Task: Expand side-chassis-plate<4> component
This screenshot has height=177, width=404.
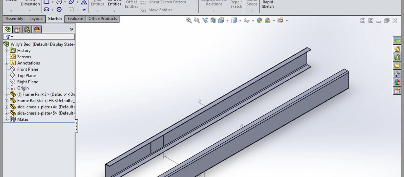Action: pos(6,107)
